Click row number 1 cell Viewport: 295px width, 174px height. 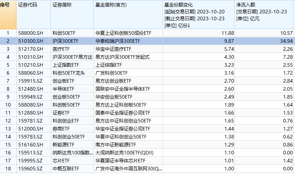point(8,33)
